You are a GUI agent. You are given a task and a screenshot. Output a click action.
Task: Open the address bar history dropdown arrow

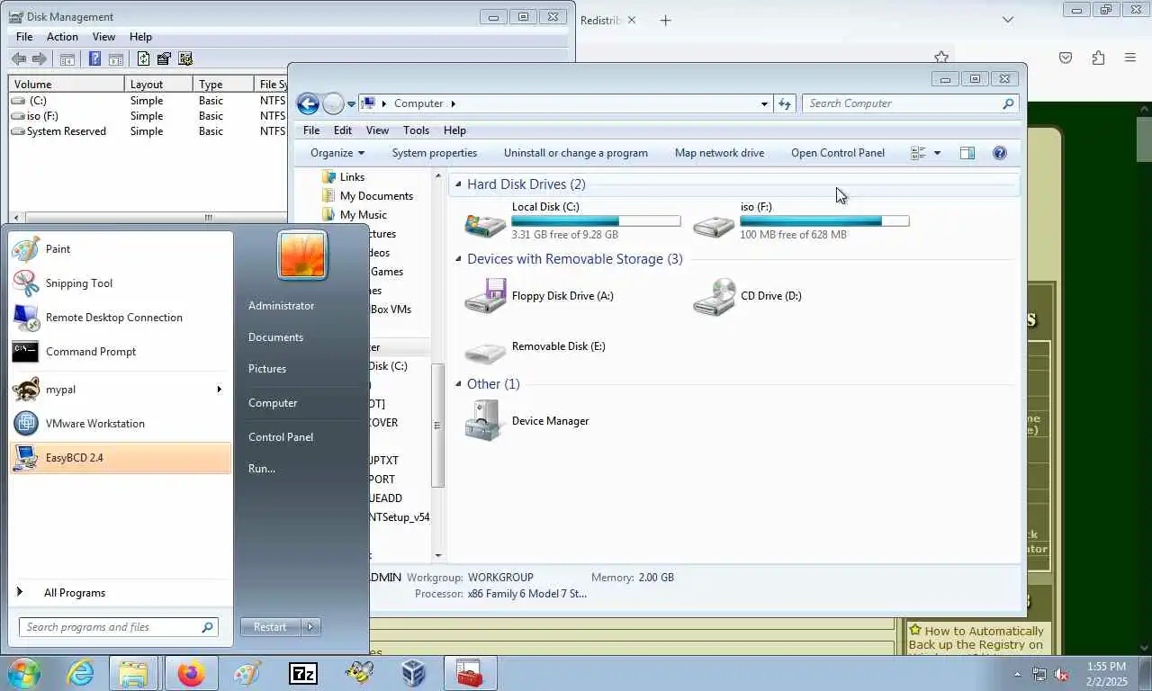point(764,103)
